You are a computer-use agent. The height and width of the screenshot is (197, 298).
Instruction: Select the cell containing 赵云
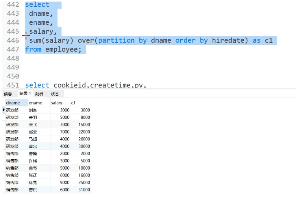point(39,132)
